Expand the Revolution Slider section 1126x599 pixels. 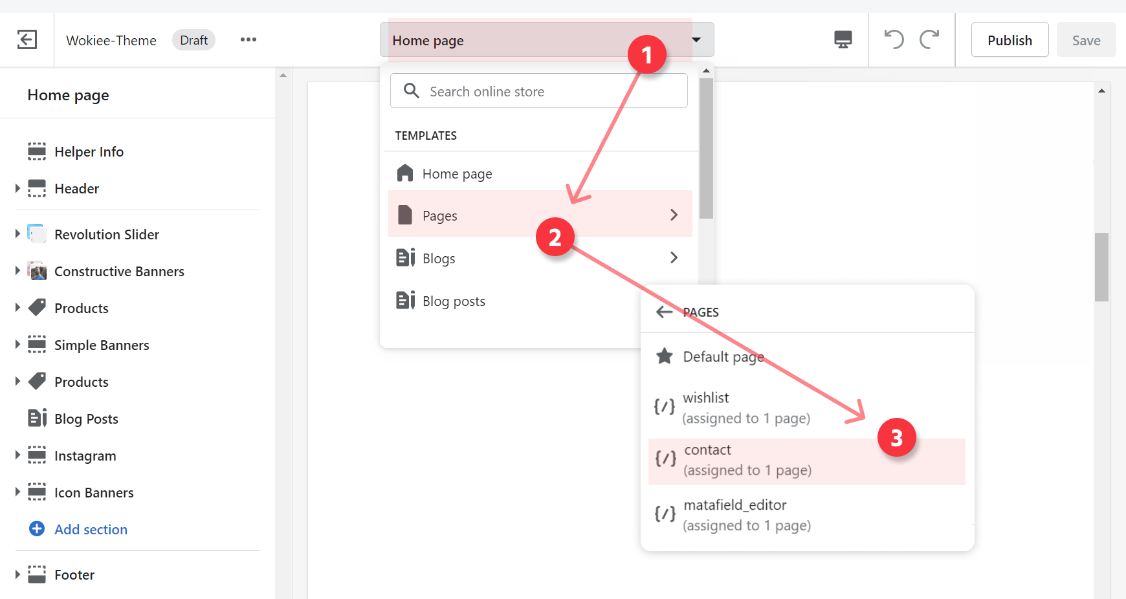[x=18, y=234]
